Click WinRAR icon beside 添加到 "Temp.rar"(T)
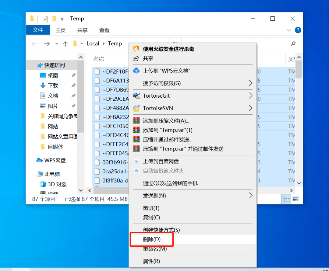This screenshot has height=271, width=329. click(x=136, y=130)
